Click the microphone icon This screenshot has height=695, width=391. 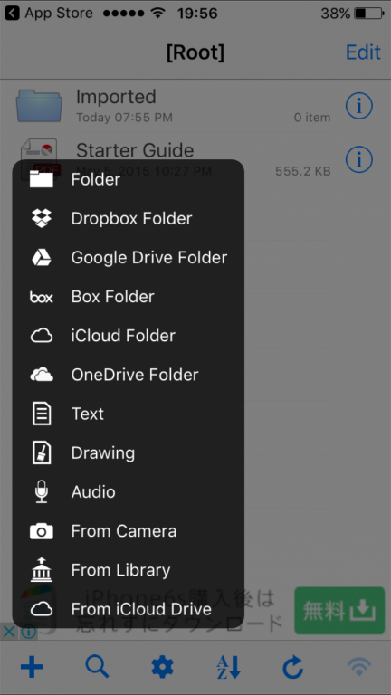42,492
